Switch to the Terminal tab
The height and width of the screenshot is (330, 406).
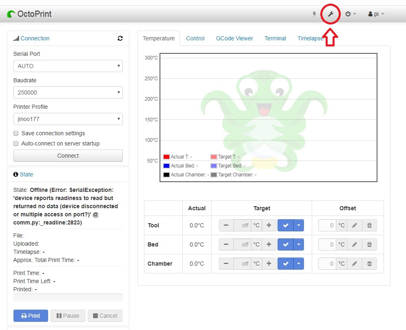click(275, 38)
